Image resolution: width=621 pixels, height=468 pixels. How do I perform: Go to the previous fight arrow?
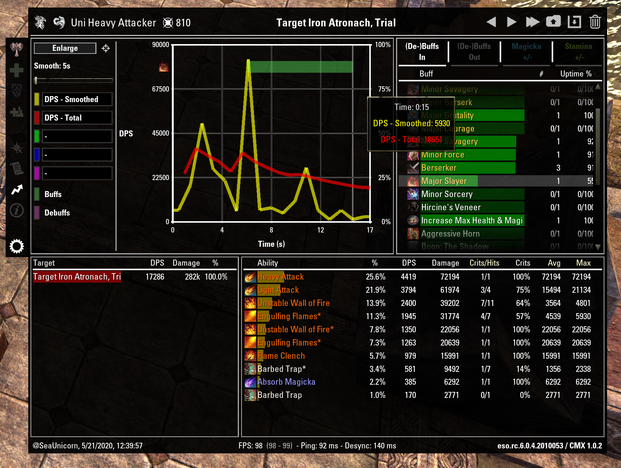[x=491, y=22]
